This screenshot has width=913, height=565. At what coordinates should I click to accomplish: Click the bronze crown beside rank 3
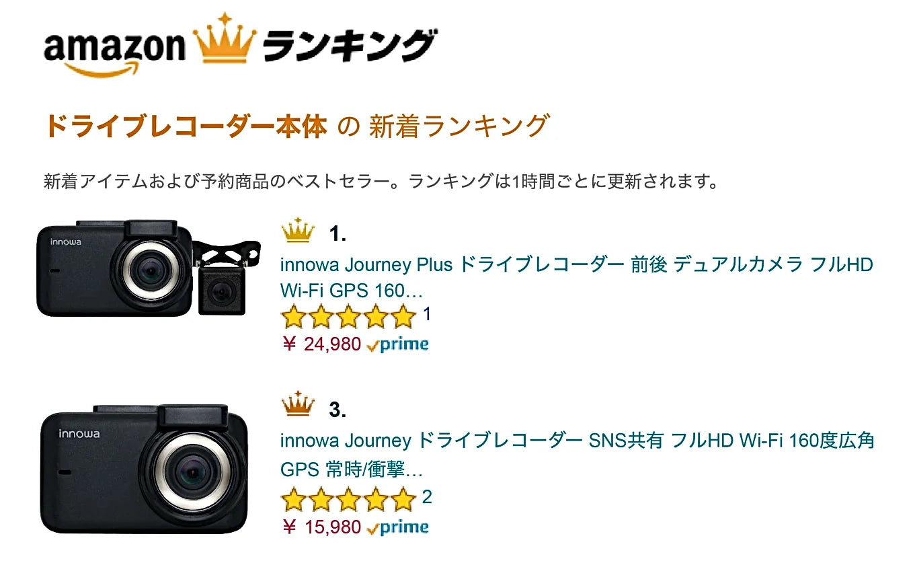point(298,406)
